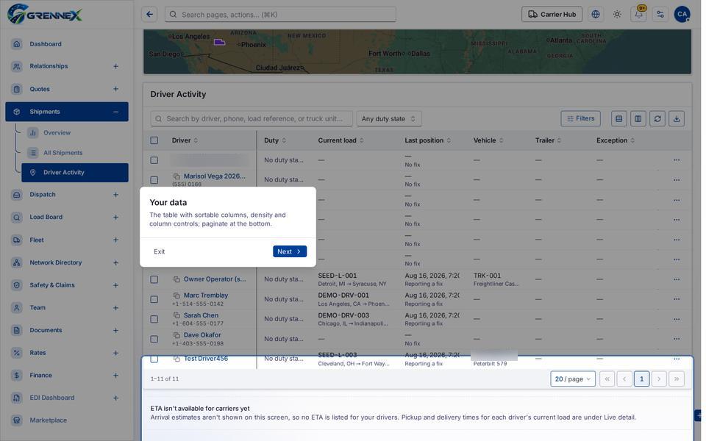706x441 pixels.
Task: Refresh the driver activity table
Action: 657,119
